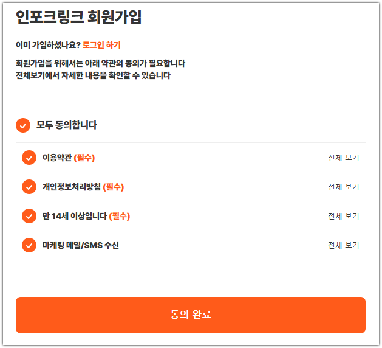Uncheck the 이용약관 (필수) checkbox
Image resolution: width=382 pixels, height=348 pixels.
pos(29,158)
